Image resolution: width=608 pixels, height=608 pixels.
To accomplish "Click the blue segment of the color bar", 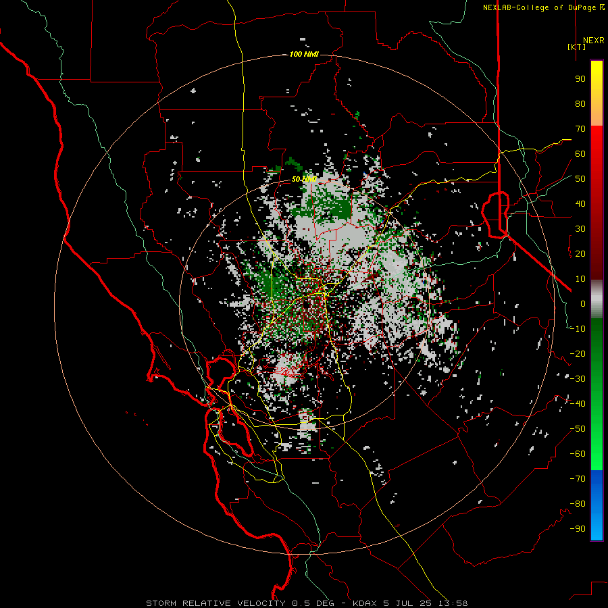I will tap(597, 505).
